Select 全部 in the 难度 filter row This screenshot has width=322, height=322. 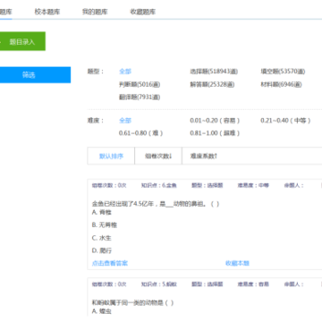[x=125, y=121]
